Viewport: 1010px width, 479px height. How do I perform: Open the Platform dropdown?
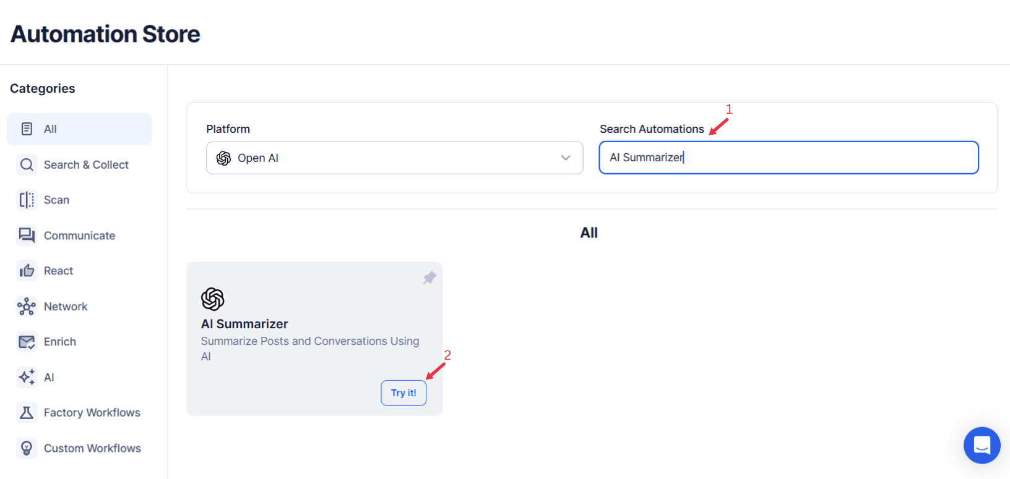click(x=394, y=158)
